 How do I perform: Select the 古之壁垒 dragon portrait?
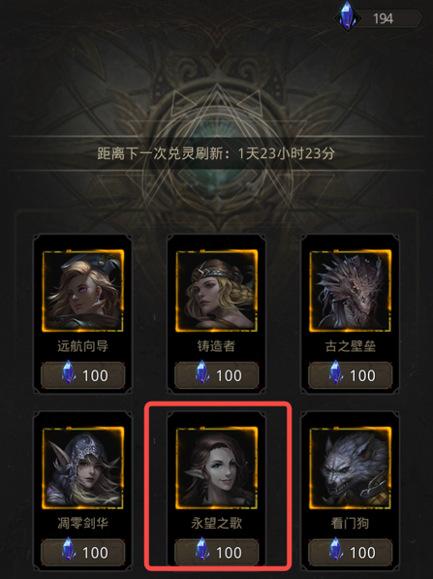point(350,291)
